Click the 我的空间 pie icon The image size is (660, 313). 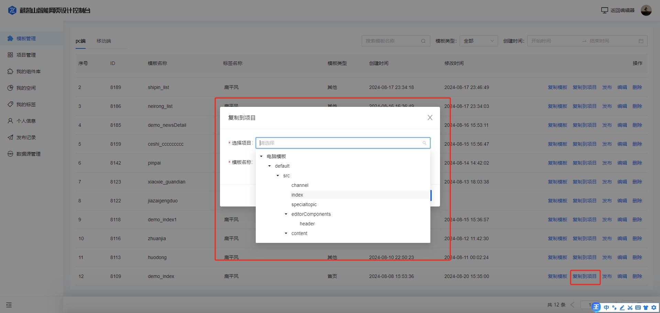10,88
